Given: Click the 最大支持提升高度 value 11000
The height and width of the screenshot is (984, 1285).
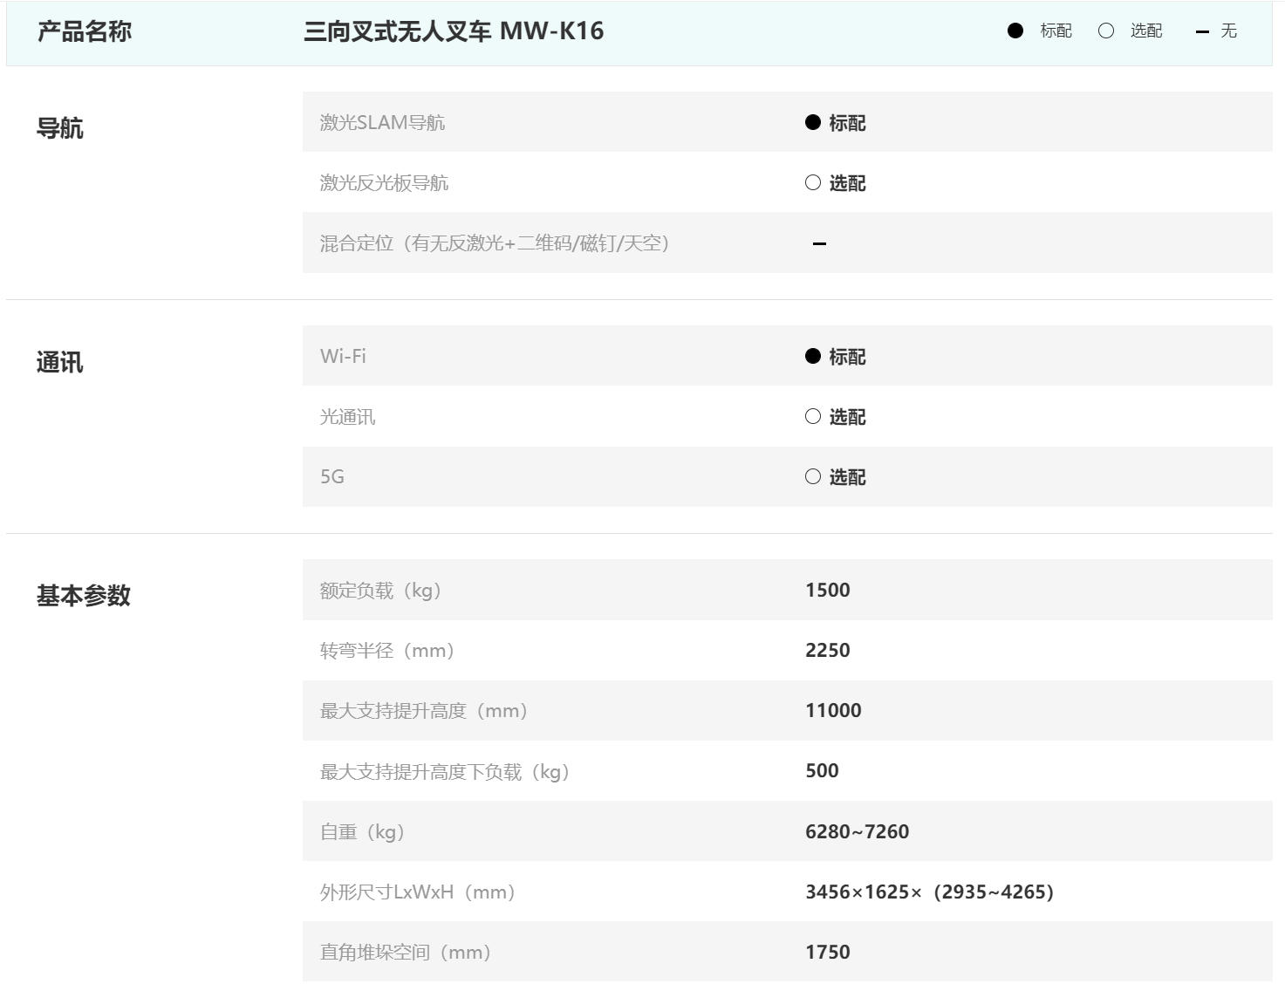Looking at the screenshot, I should (x=833, y=710).
